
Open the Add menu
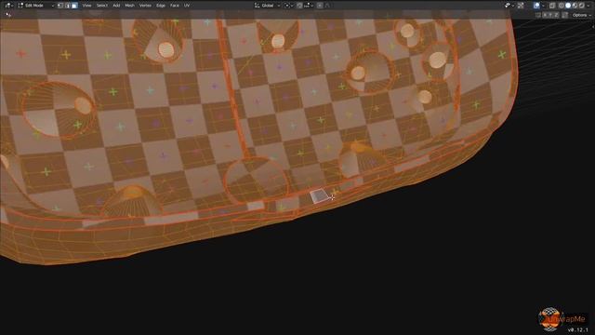[x=116, y=6]
